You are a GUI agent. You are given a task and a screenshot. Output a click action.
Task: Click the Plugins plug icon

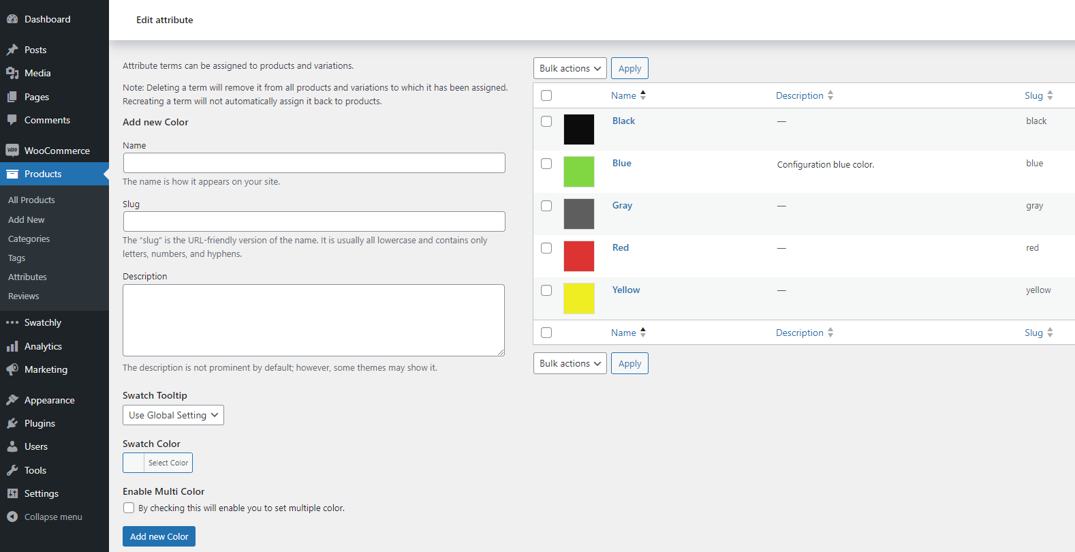click(x=12, y=423)
